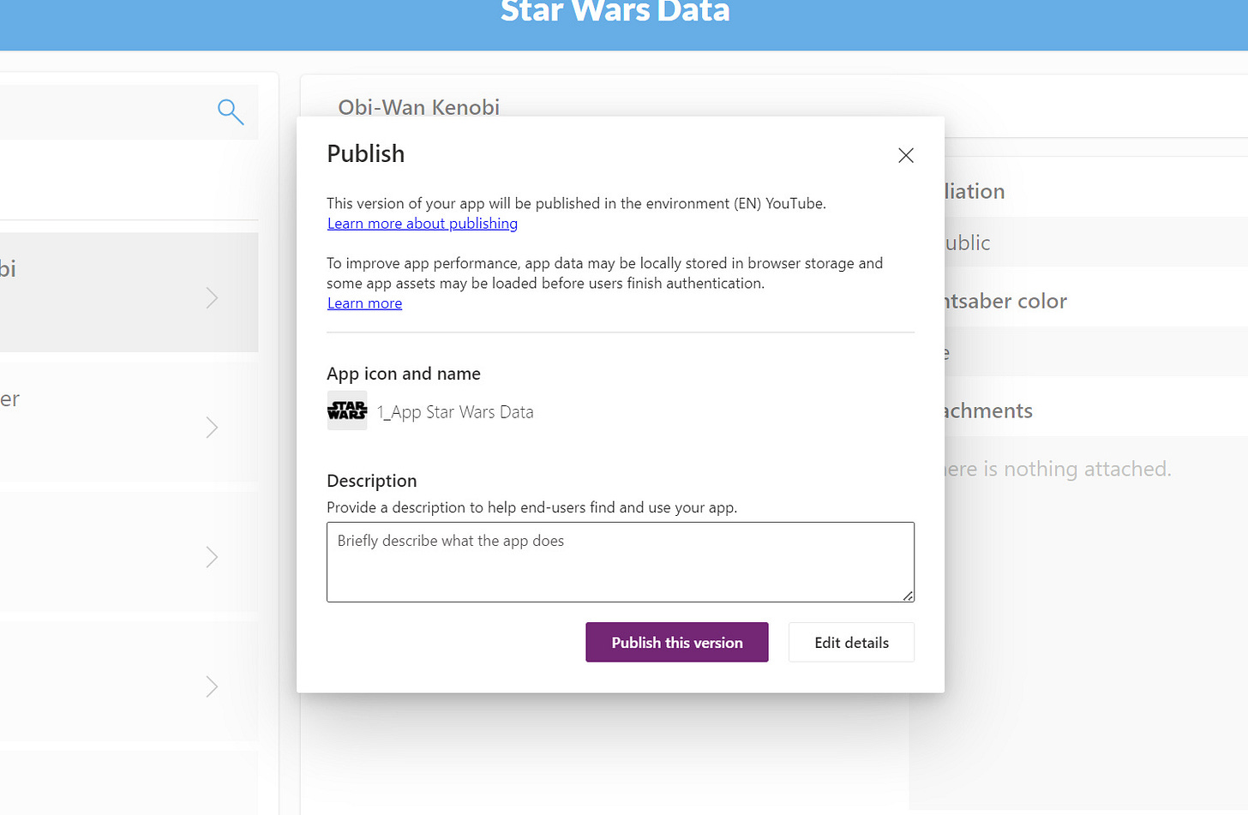This screenshot has height=815, width=1248.
Task: Click the Star Wars app icon thumbnail
Action: point(347,410)
